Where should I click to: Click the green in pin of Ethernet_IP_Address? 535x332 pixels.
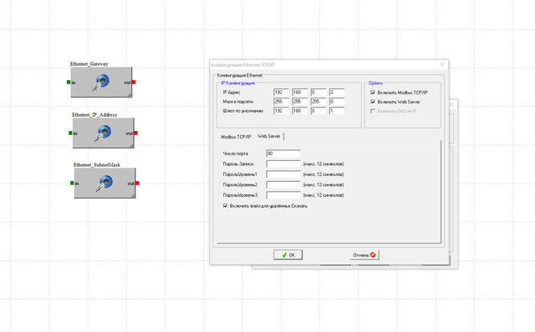(70, 133)
